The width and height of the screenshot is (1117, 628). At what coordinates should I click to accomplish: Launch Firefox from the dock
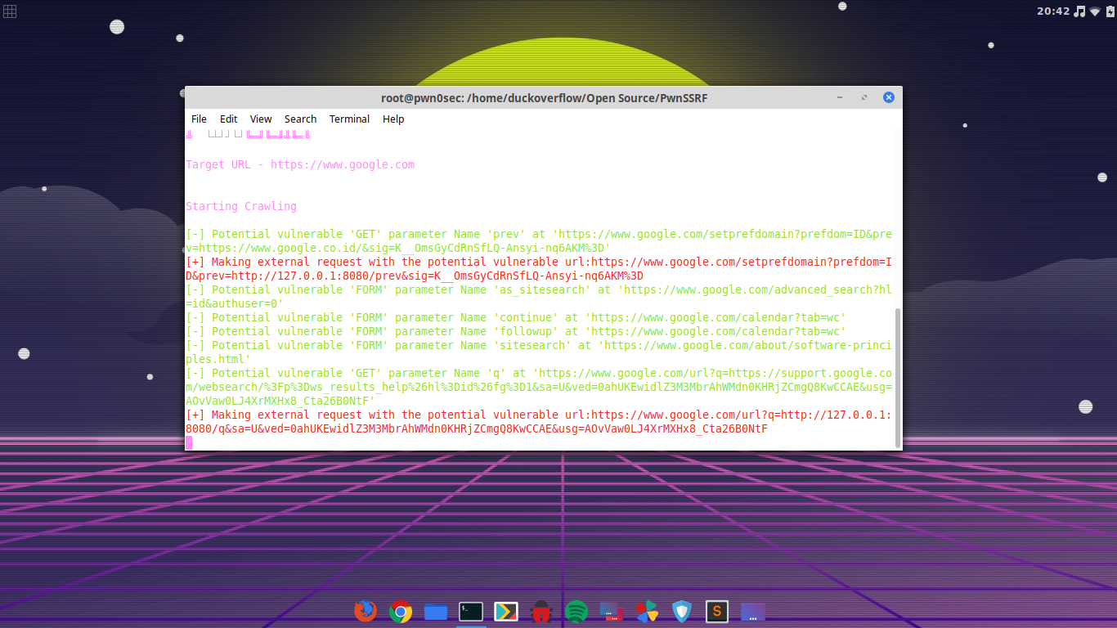click(366, 611)
